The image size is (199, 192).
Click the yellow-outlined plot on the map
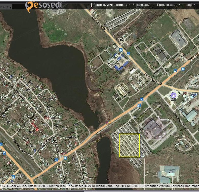click(130, 145)
